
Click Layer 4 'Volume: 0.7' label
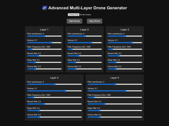32,88
